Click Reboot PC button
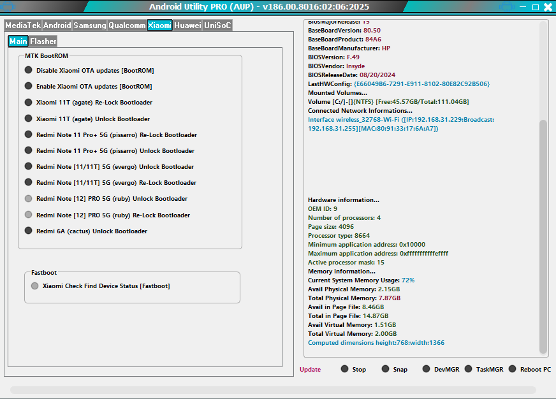 click(530, 369)
